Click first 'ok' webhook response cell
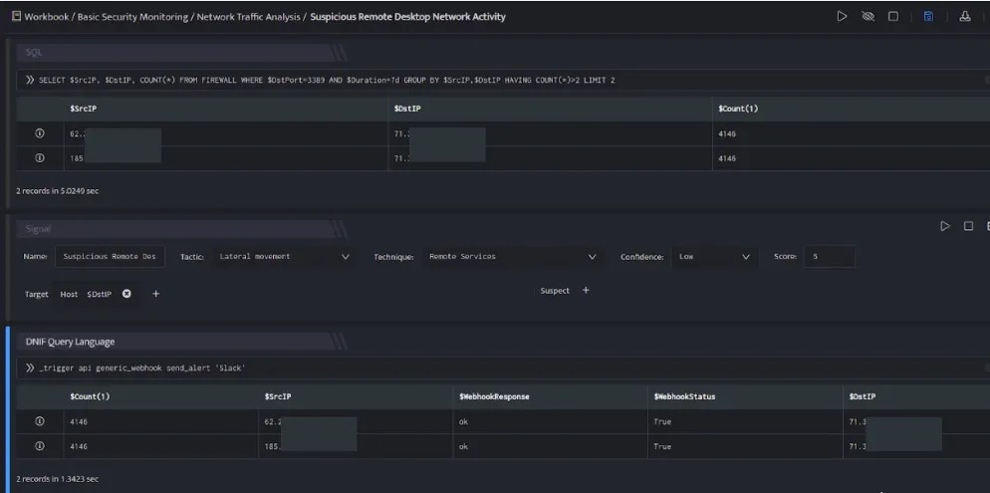 point(464,421)
